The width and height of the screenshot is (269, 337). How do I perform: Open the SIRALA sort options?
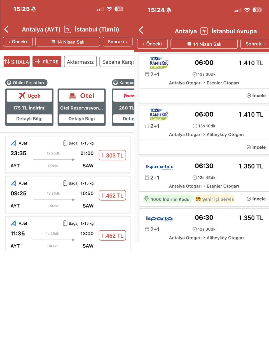(17, 62)
